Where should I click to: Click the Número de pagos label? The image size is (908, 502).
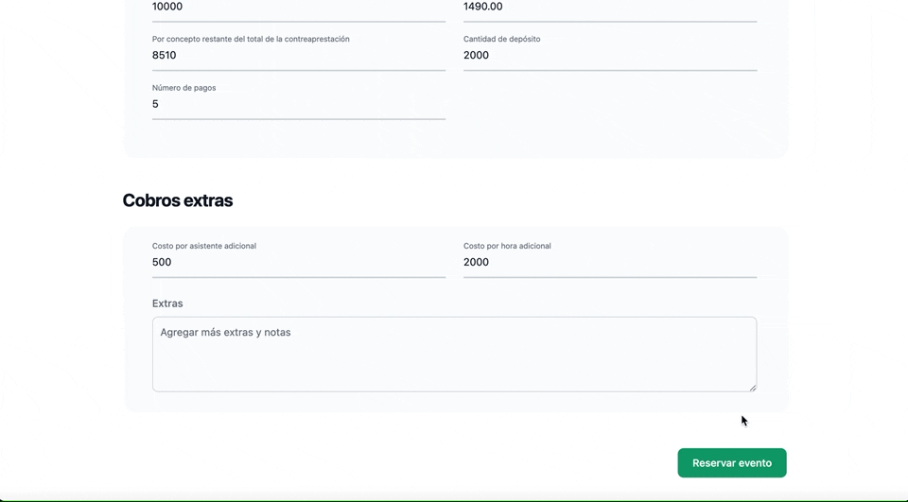pyautogui.click(x=183, y=88)
